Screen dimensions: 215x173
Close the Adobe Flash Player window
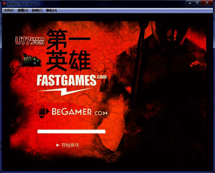207,3
